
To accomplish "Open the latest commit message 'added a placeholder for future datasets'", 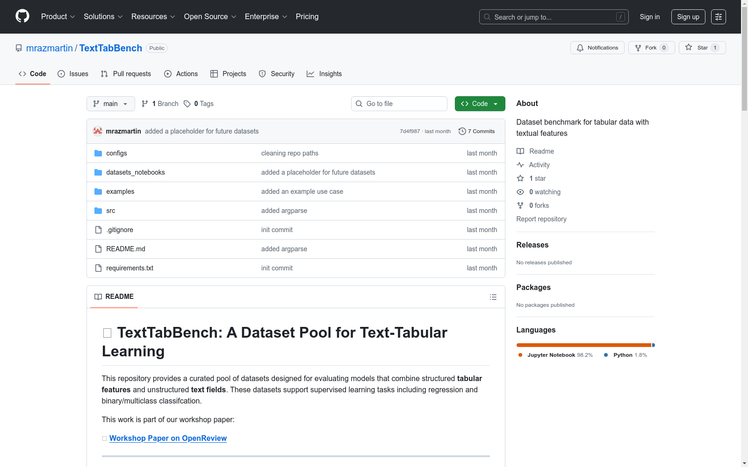I will pyautogui.click(x=201, y=131).
